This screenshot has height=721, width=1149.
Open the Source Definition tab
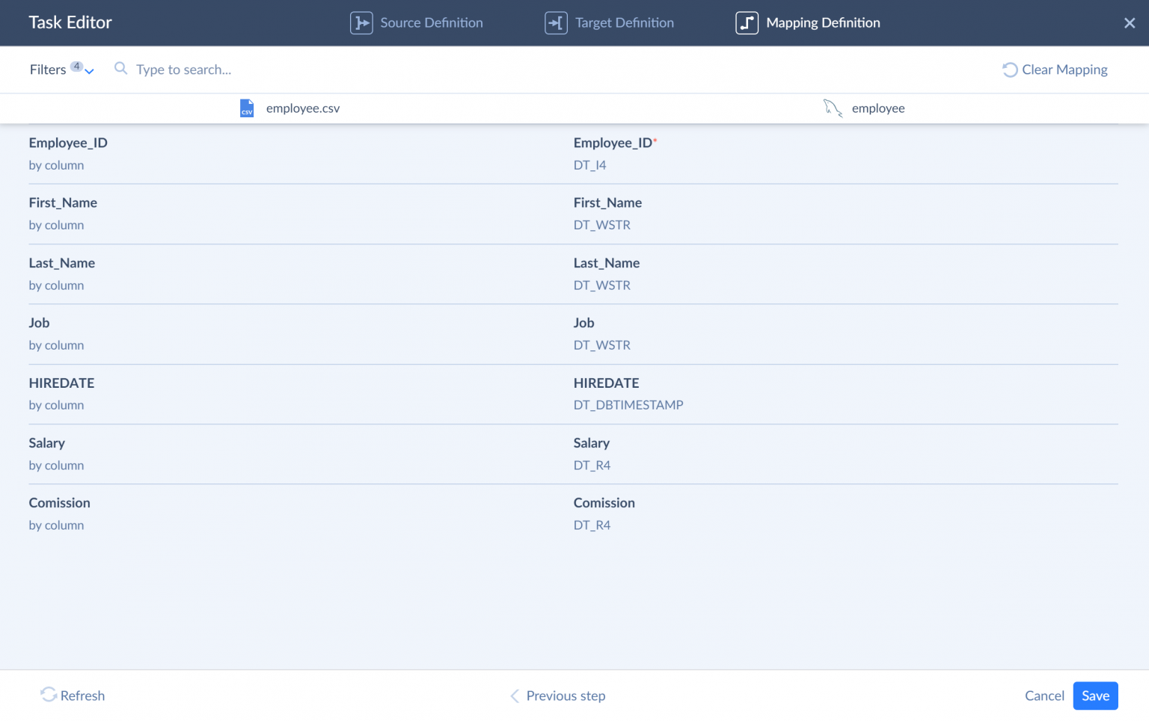click(431, 23)
